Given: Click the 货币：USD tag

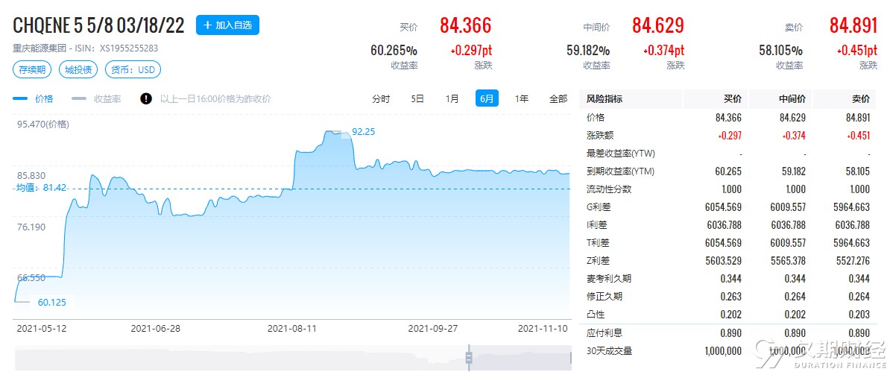Looking at the screenshot, I should 132,70.
